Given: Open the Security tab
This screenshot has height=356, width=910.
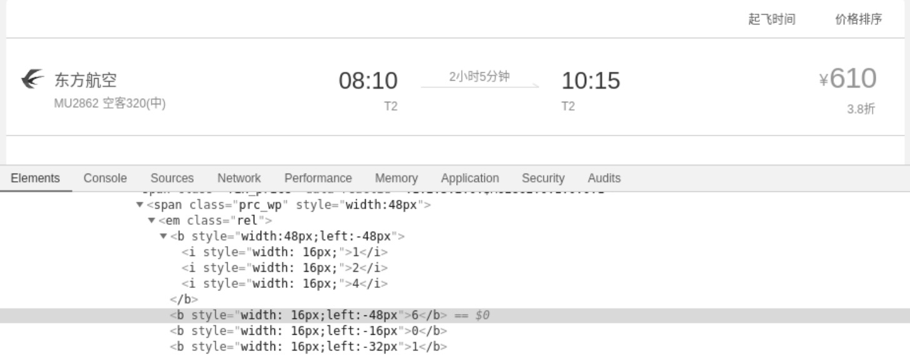Looking at the screenshot, I should point(542,179).
